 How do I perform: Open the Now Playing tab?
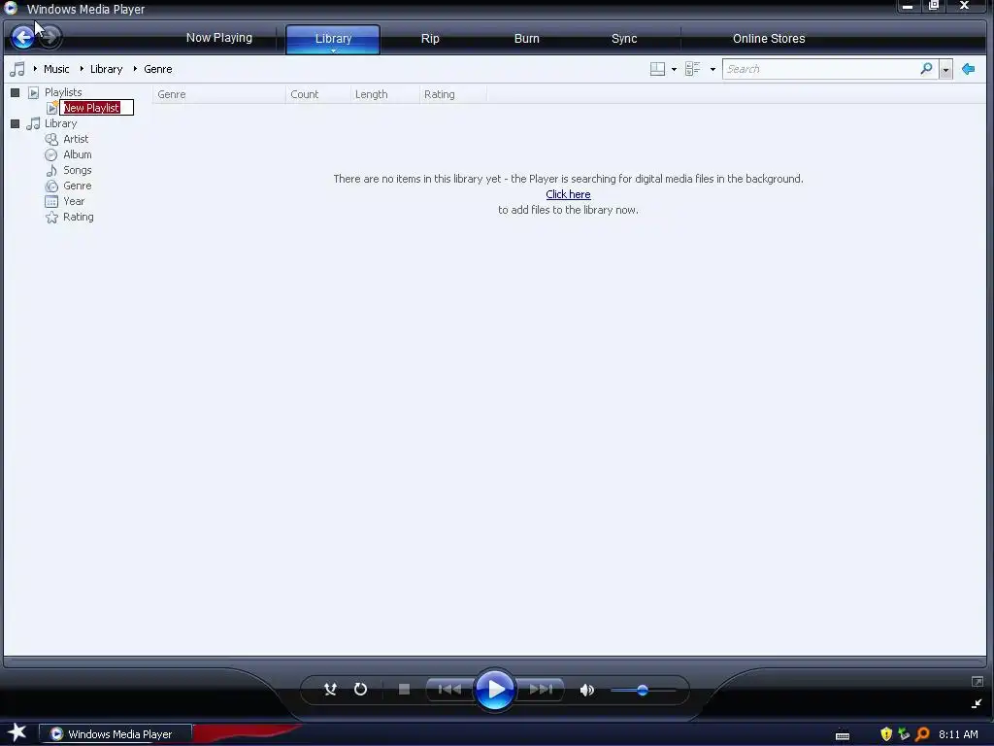[x=218, y=38]
